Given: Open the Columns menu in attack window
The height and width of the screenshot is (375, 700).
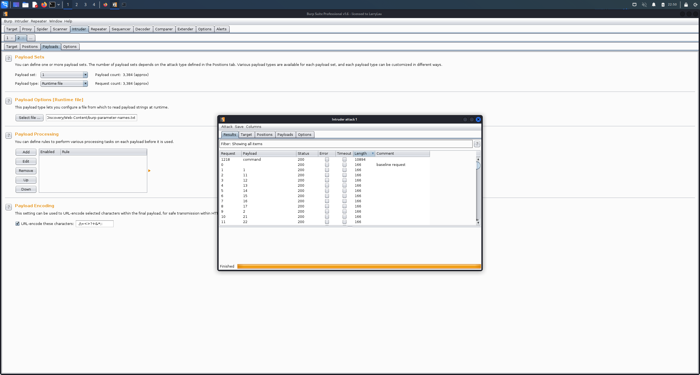Looking at the screenshot, I should 253,127.
